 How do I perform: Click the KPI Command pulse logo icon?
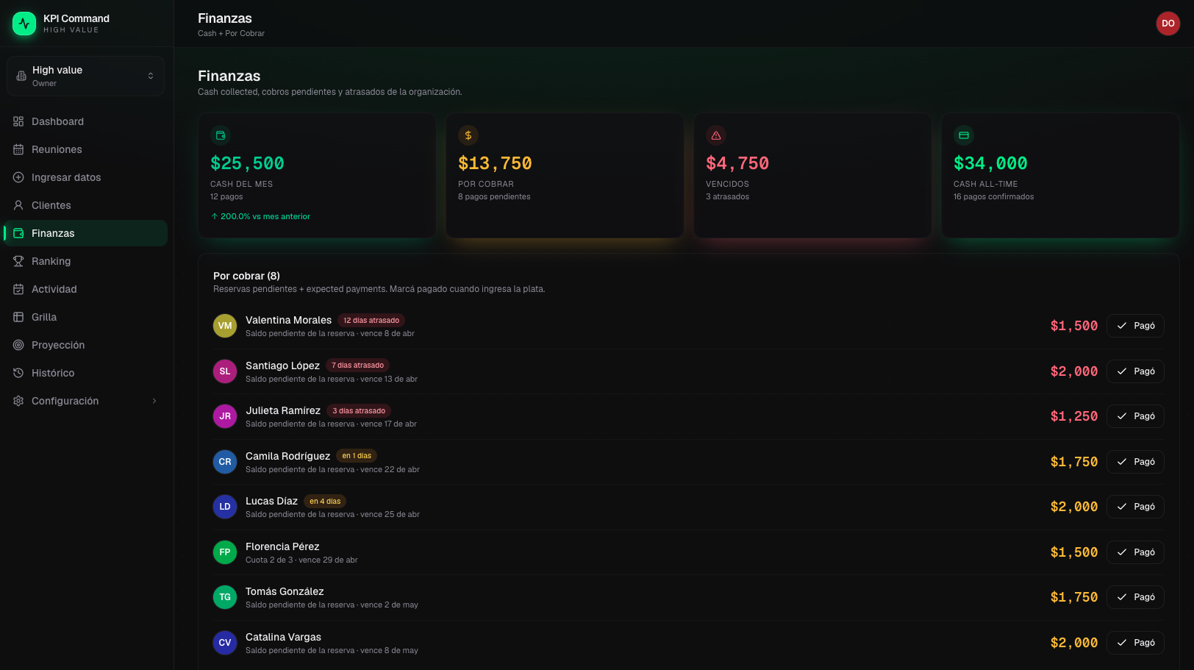pos(24,24)
